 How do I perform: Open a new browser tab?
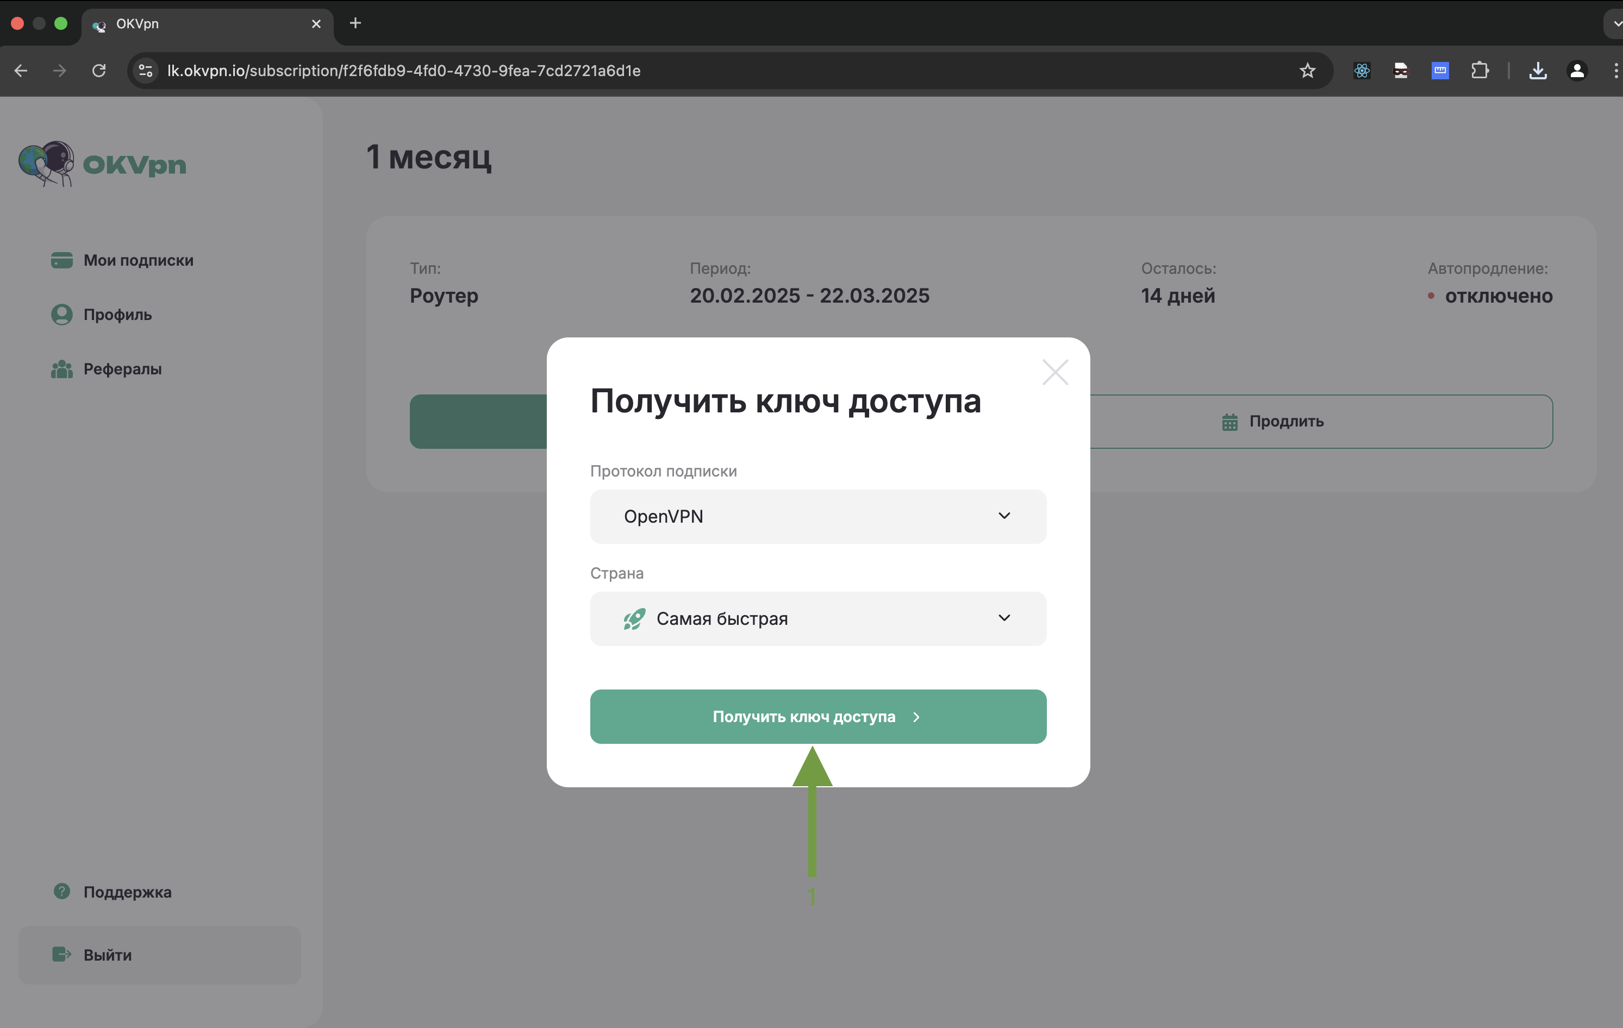[355, 23]
